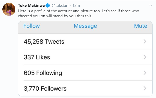Click the blue verified badge icon
The image size is (156, 98).
[48, 6]
